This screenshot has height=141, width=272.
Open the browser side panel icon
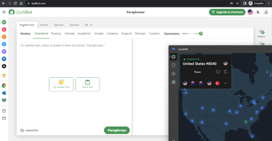pos(244,3)
